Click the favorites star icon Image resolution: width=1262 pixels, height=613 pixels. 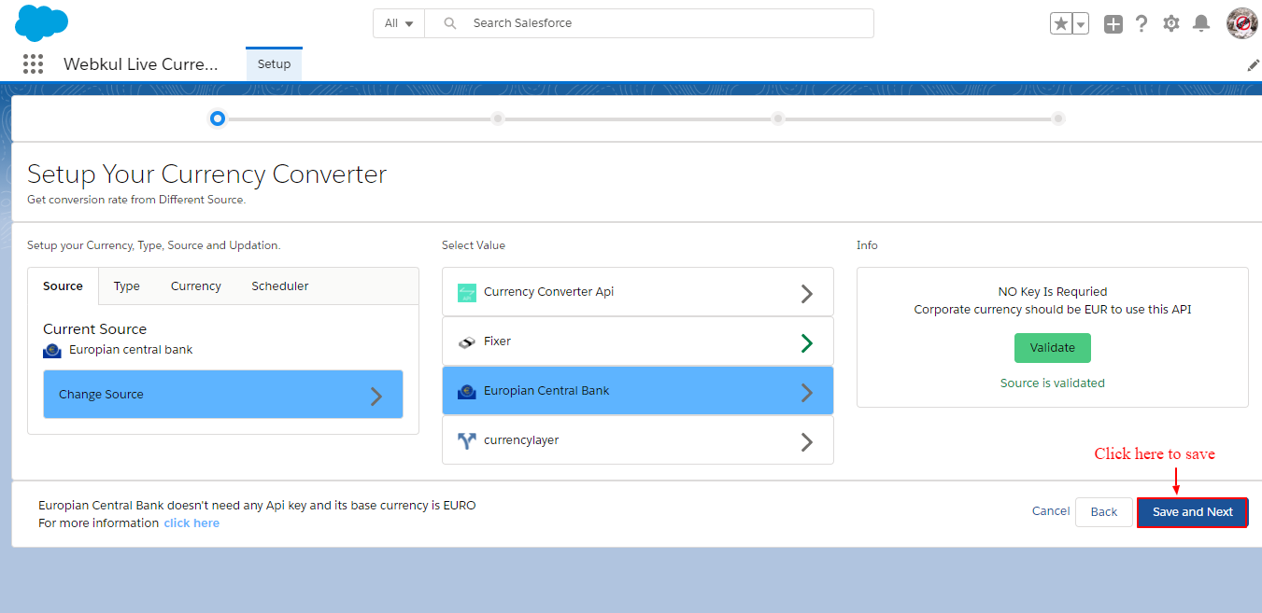tap(1061, 23)
